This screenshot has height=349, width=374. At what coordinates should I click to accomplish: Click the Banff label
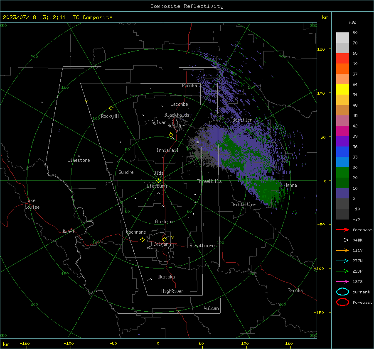pyautogui.click(x=69, y=231)
